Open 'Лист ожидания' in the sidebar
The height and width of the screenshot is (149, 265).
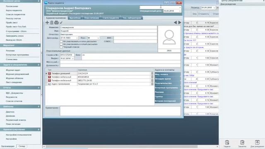click(14, 82)
